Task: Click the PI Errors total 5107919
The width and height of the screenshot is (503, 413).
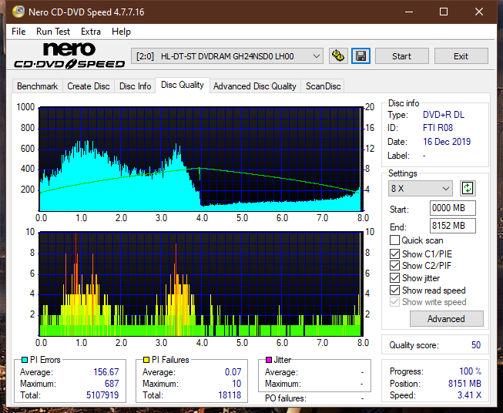Action: point(102,395)
